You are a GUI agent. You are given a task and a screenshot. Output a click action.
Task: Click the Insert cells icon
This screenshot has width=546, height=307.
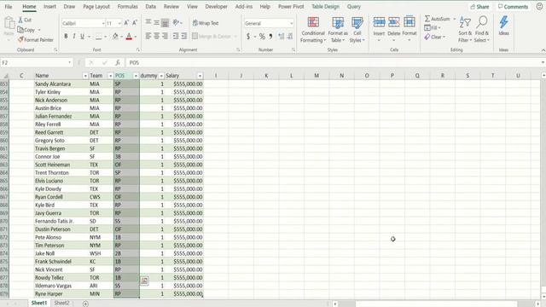click(x=379, y=22)
